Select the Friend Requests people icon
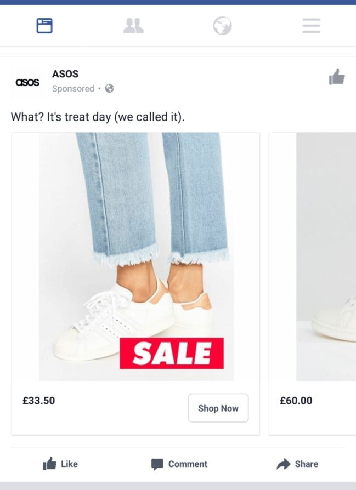356x490 pixels. [133, 25]
